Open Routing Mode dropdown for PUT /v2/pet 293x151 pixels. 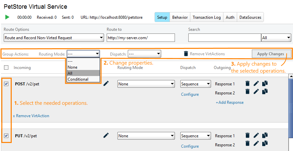coord(146,136)
